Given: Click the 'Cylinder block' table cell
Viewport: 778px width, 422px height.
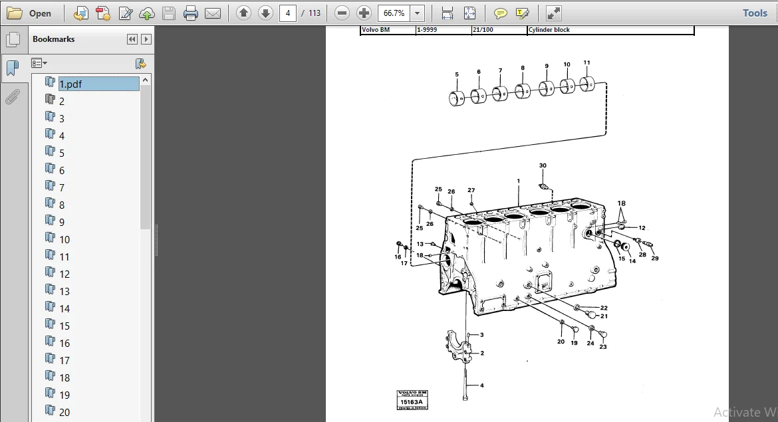Looking at the screenshot, I should [610, 30].
